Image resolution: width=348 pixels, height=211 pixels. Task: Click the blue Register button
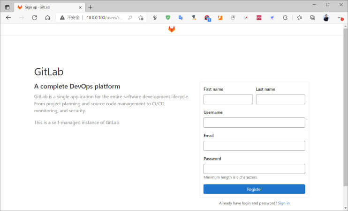point(254,189)
